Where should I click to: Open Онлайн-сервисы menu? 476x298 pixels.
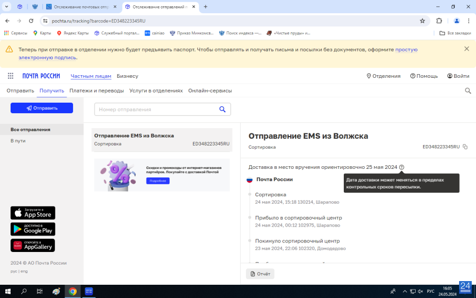pyautogui.click(x=210, y=91)
